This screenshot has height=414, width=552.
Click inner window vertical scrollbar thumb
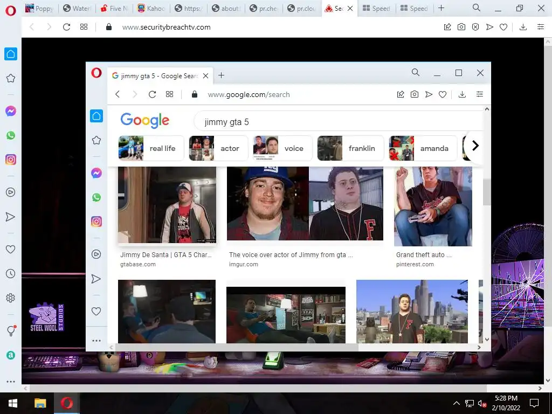pyautogui.click(x=487, y=192)
